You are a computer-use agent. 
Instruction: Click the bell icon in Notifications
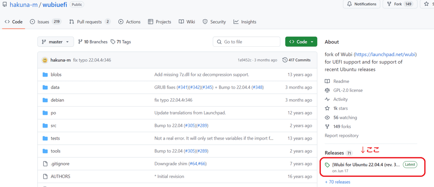349,4
